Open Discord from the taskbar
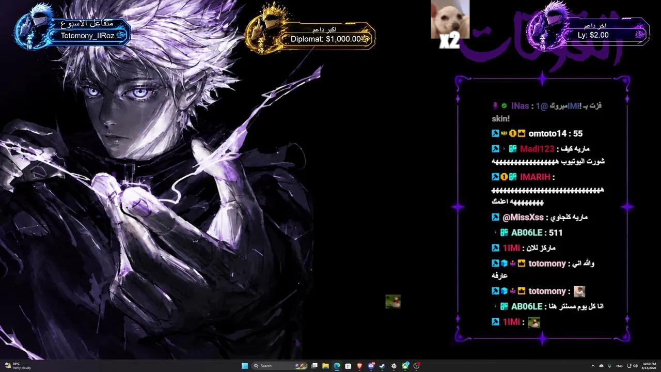Viewport: 661px width, 372px height. 371,366
